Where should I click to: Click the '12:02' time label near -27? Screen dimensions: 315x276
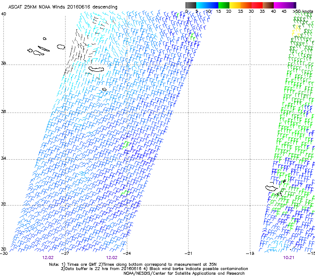48,258
